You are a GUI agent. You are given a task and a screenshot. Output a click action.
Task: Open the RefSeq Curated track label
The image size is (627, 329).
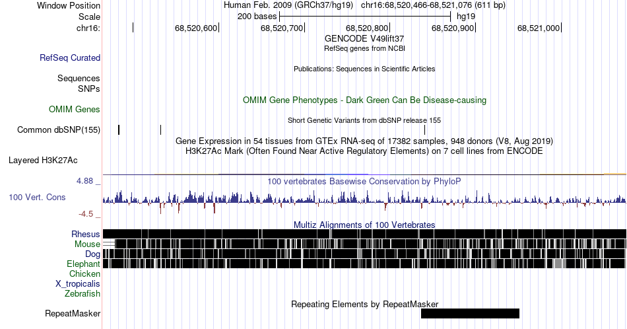(70, 57)
